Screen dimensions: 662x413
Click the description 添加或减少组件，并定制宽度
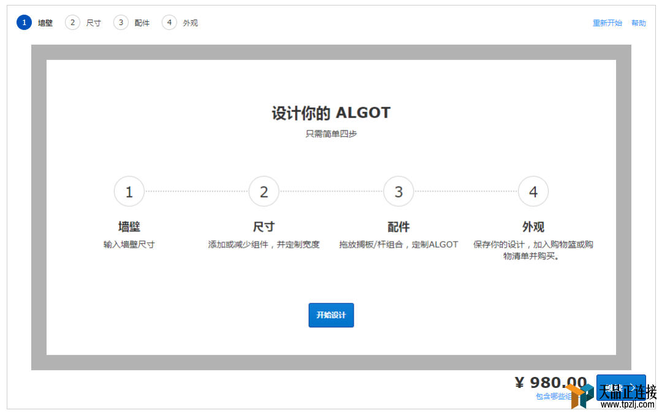tap(264, 244)
